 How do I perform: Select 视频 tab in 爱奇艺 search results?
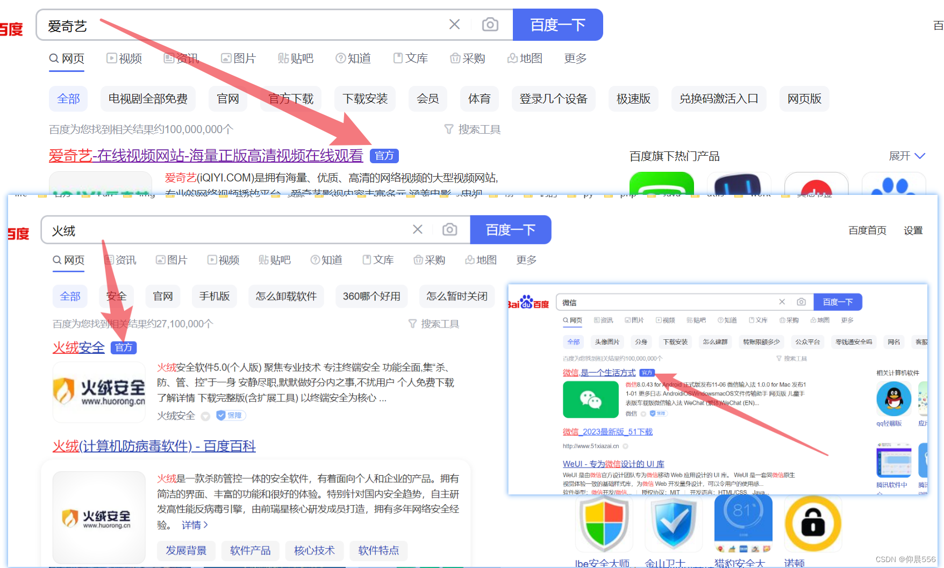(x=124, y=58)
